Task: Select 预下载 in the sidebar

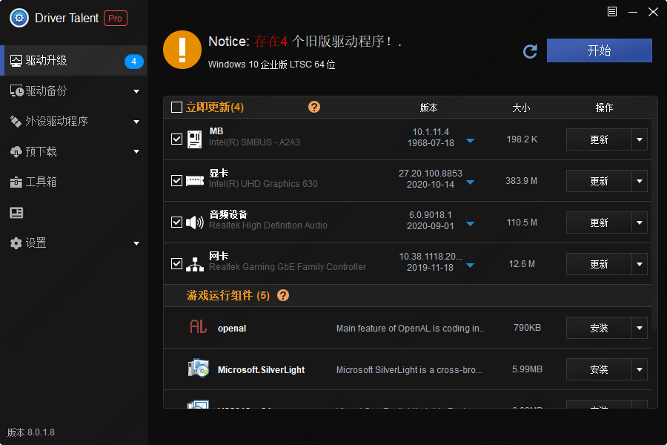Action: click(73, 151)
